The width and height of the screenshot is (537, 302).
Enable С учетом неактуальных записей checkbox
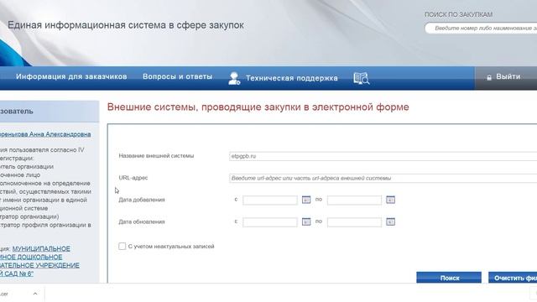(123, 246)
